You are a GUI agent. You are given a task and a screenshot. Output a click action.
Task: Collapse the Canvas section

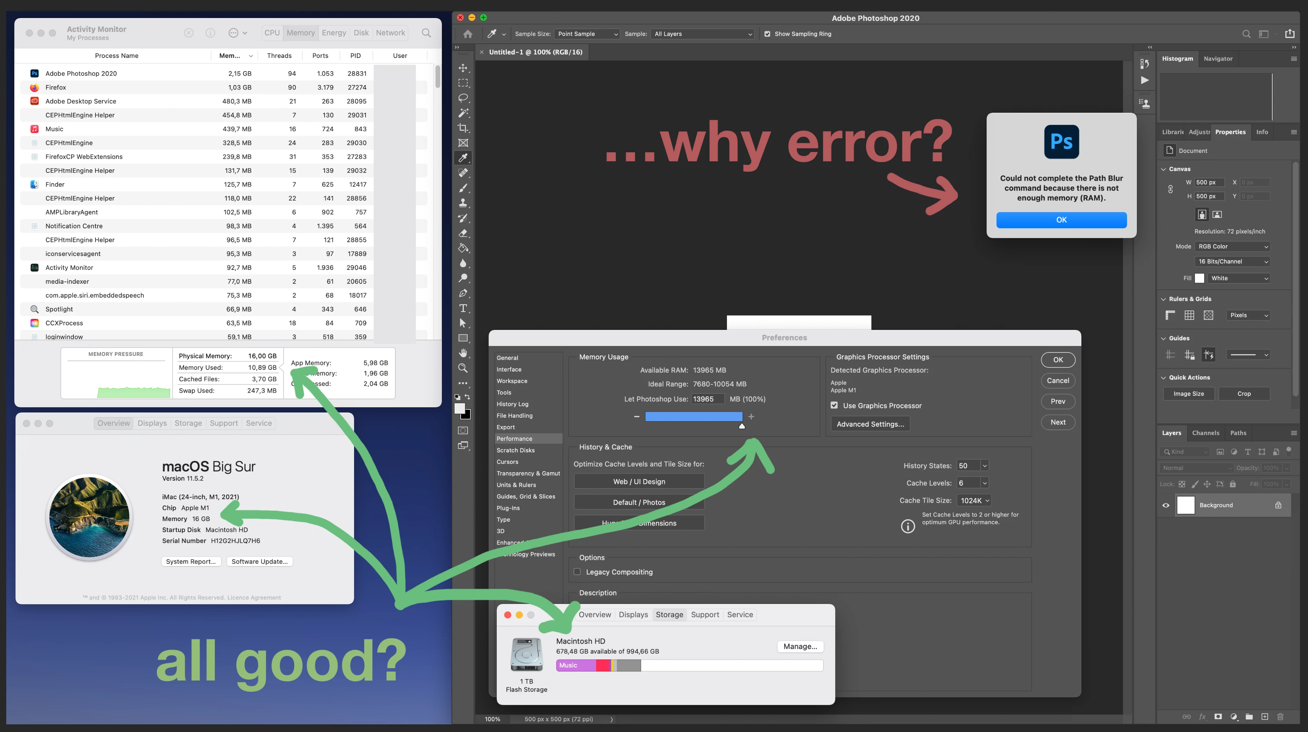click(1164, 169)
